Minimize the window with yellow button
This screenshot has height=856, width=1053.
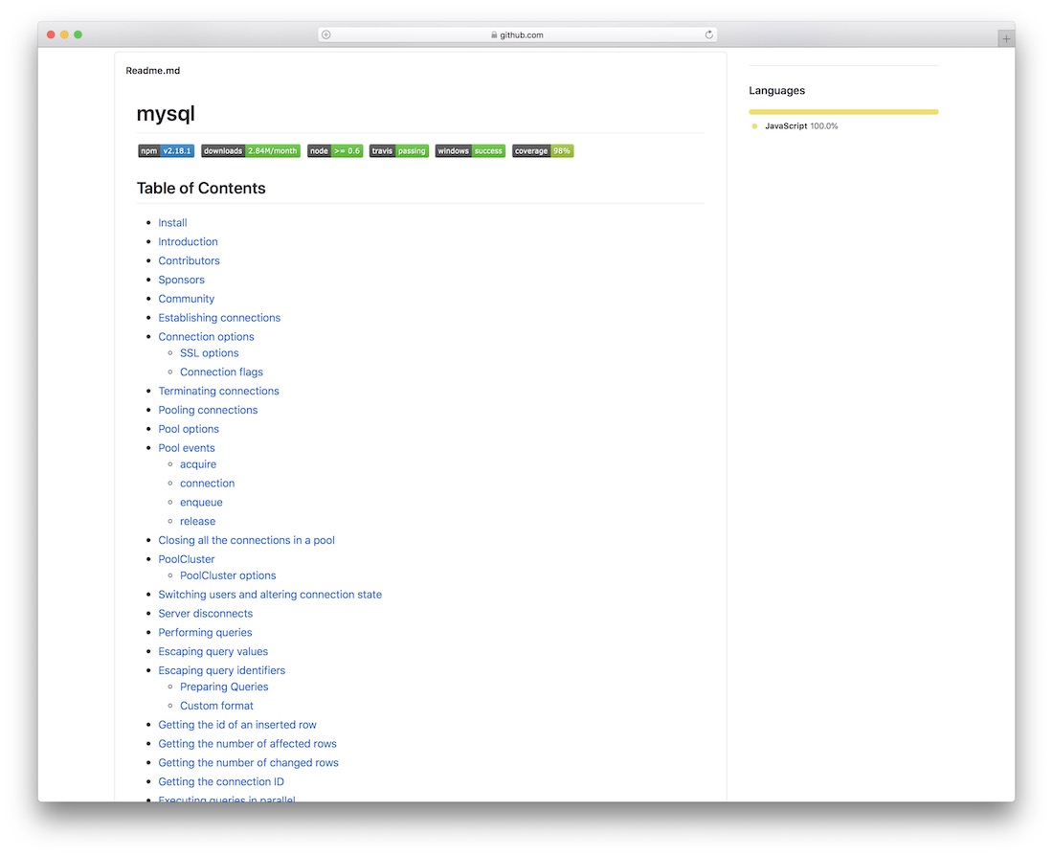64,34
